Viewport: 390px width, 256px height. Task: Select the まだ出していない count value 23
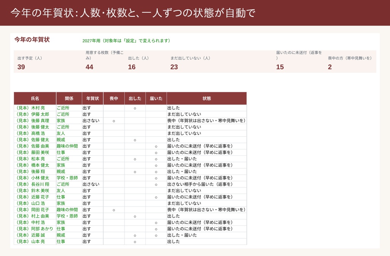174,67
